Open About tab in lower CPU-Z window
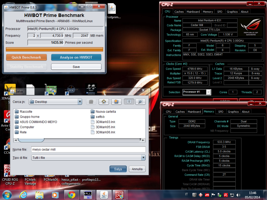 (246, 112)
